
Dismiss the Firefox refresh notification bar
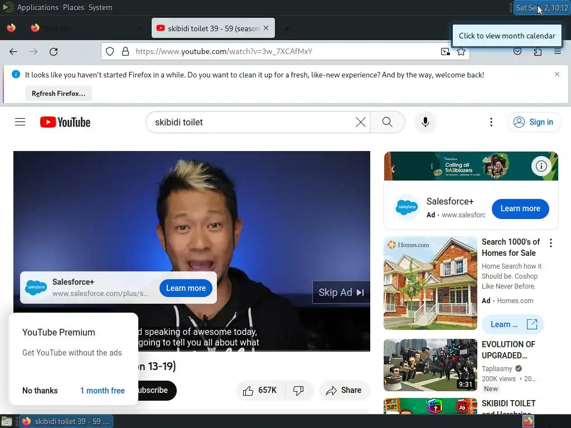[x=557, y=74]
